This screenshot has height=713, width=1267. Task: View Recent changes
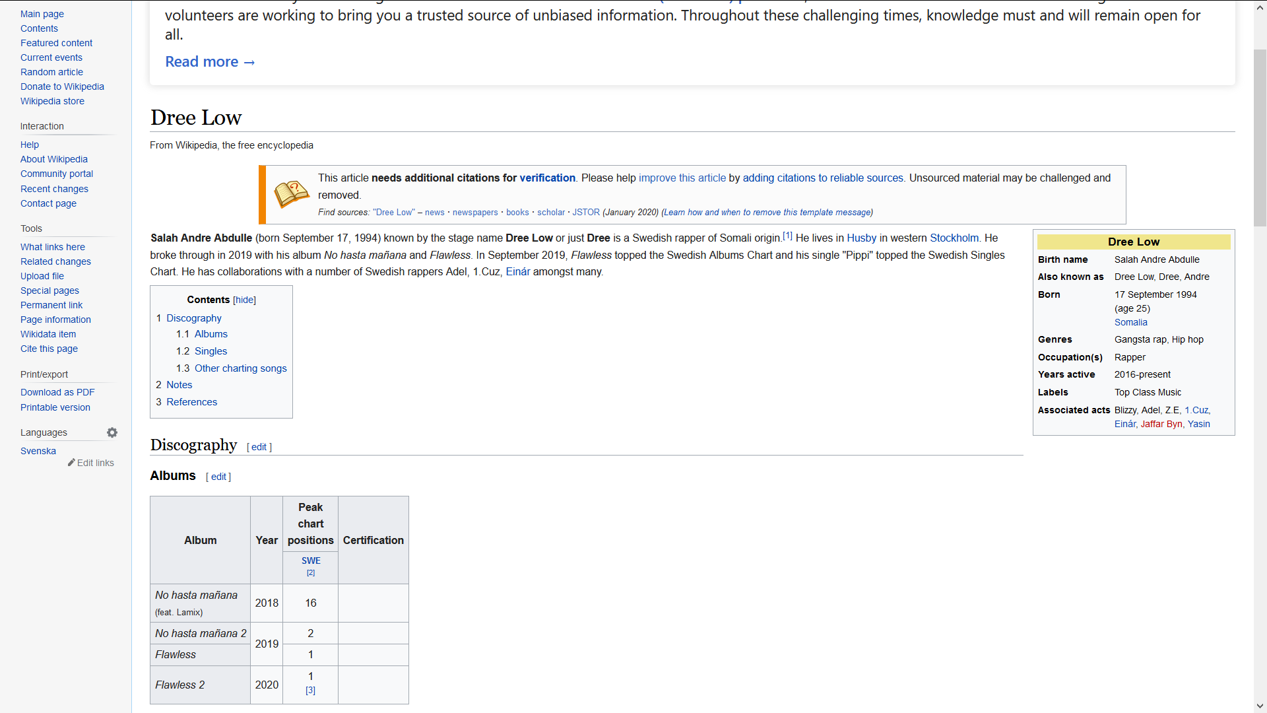click(54, 189)
